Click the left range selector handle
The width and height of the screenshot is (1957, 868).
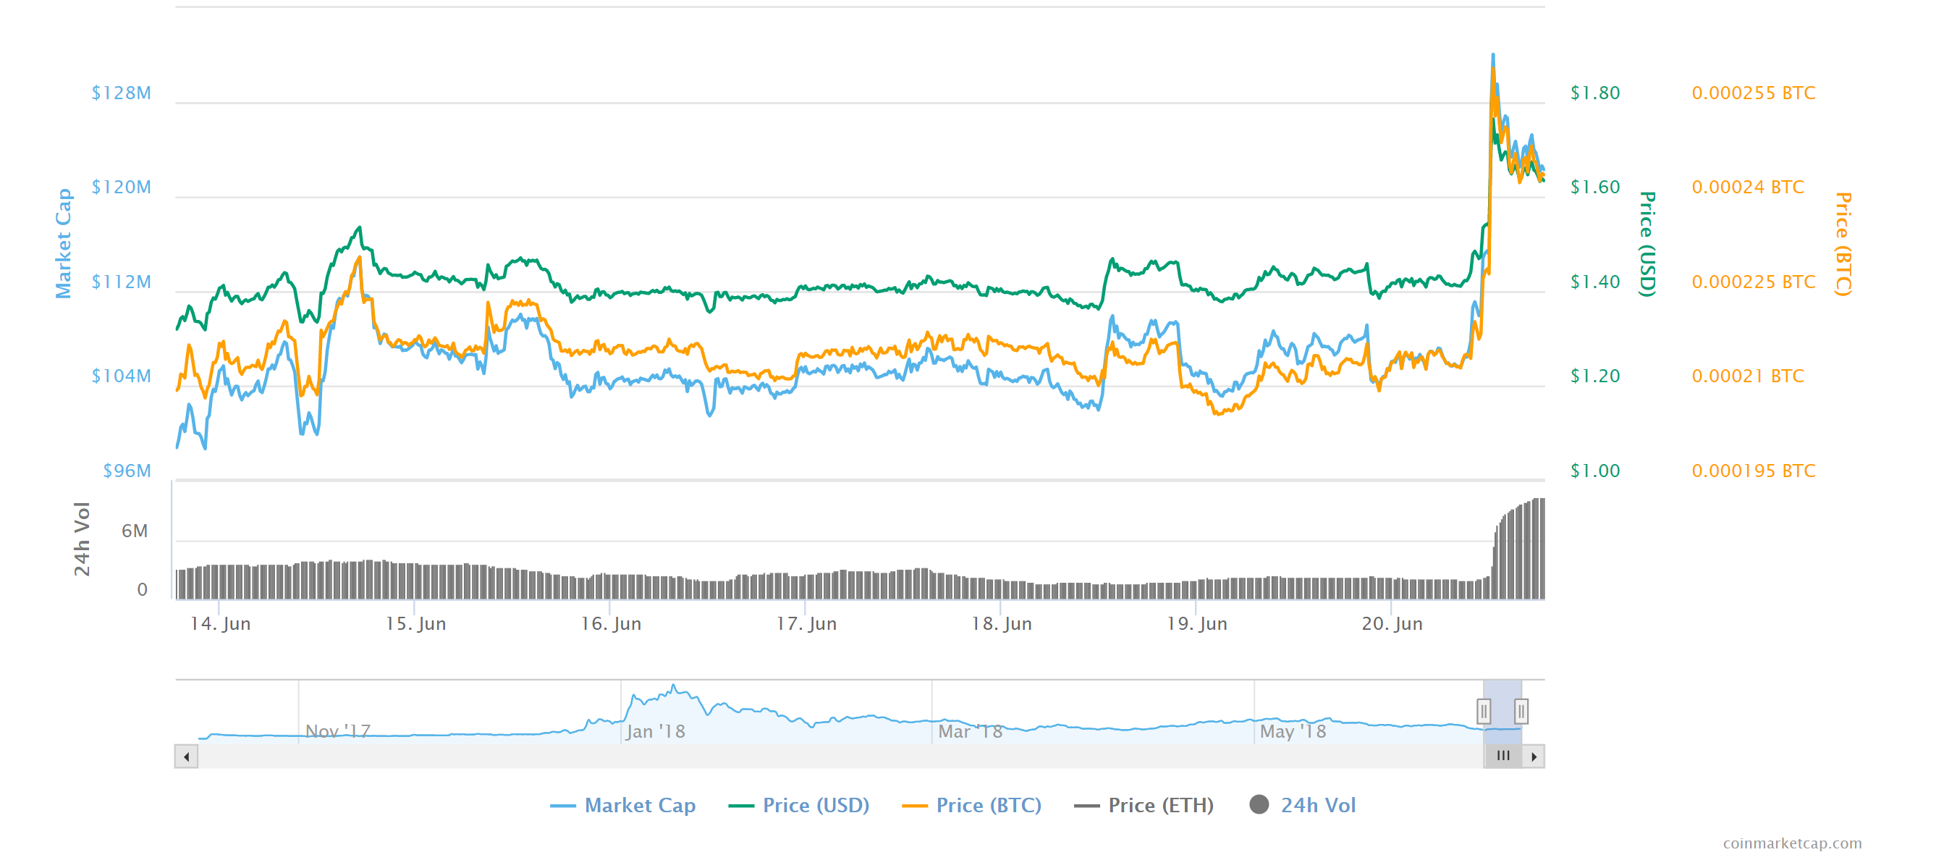coord(1484,712)
